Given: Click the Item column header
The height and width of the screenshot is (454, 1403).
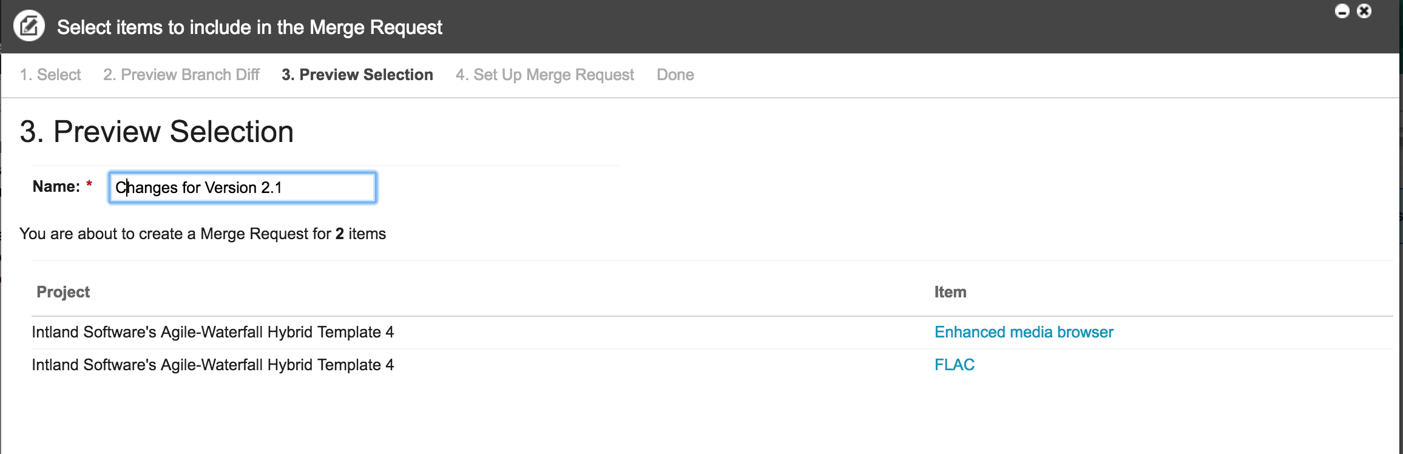Looking at the screenshot, I should (950, 292).
